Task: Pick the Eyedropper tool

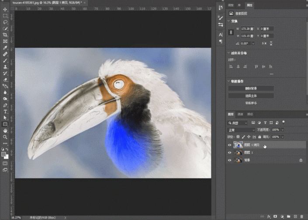Action: (5, 47)
